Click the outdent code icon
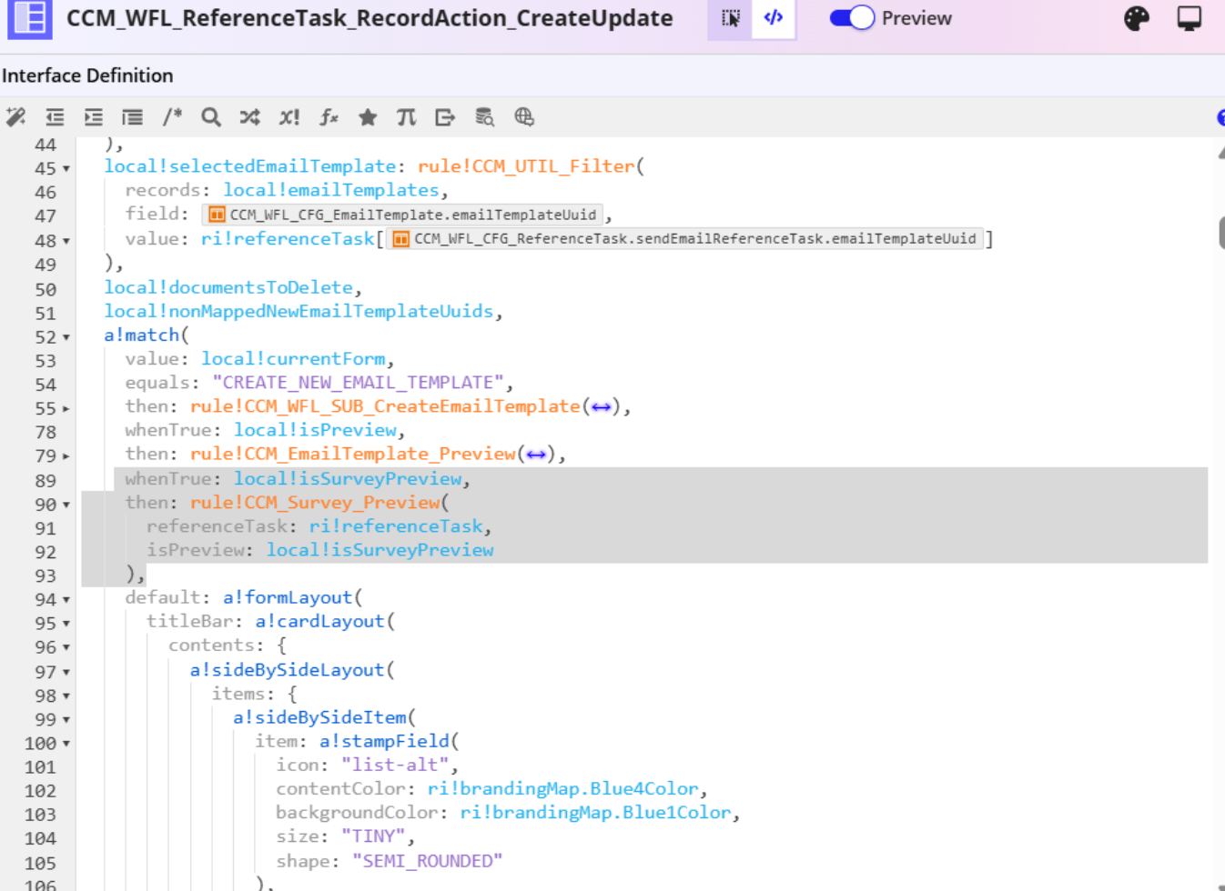Viewport: 1225px width, 891px height. (x=55, y=117)
